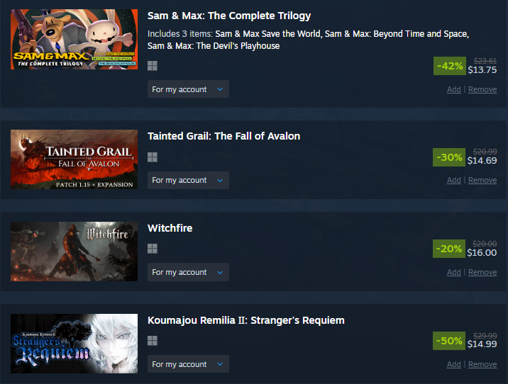Open the Sam & Max 'For my account' dropdown

(x=188, y=89)
